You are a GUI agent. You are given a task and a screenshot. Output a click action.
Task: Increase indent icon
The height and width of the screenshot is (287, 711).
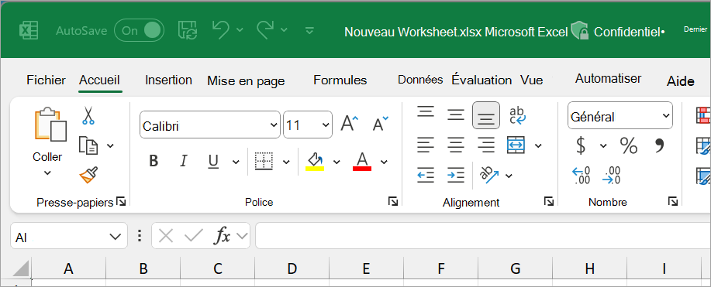click(x=456, y=175)
